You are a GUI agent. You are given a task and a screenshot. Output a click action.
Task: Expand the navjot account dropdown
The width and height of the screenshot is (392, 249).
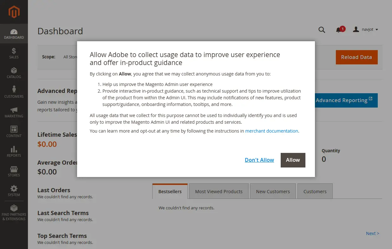366,29
